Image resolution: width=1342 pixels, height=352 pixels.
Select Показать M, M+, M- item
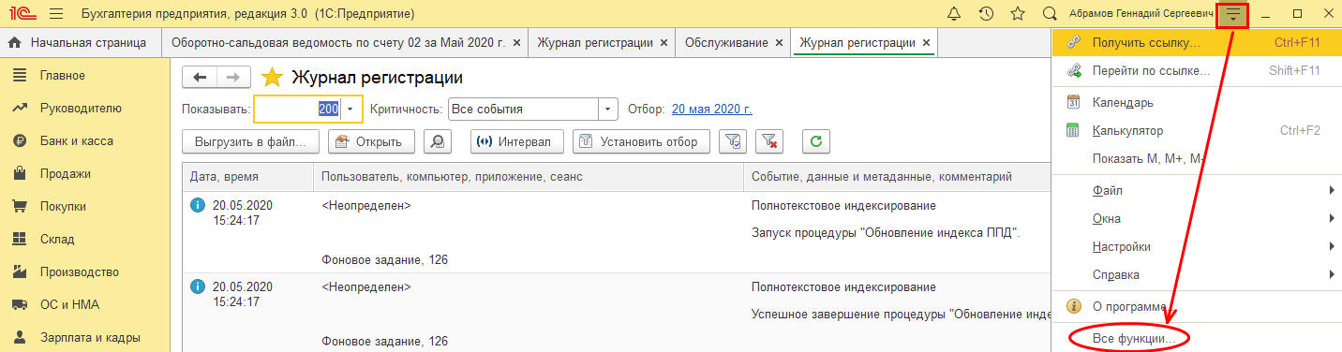[x=1197, y=158]
